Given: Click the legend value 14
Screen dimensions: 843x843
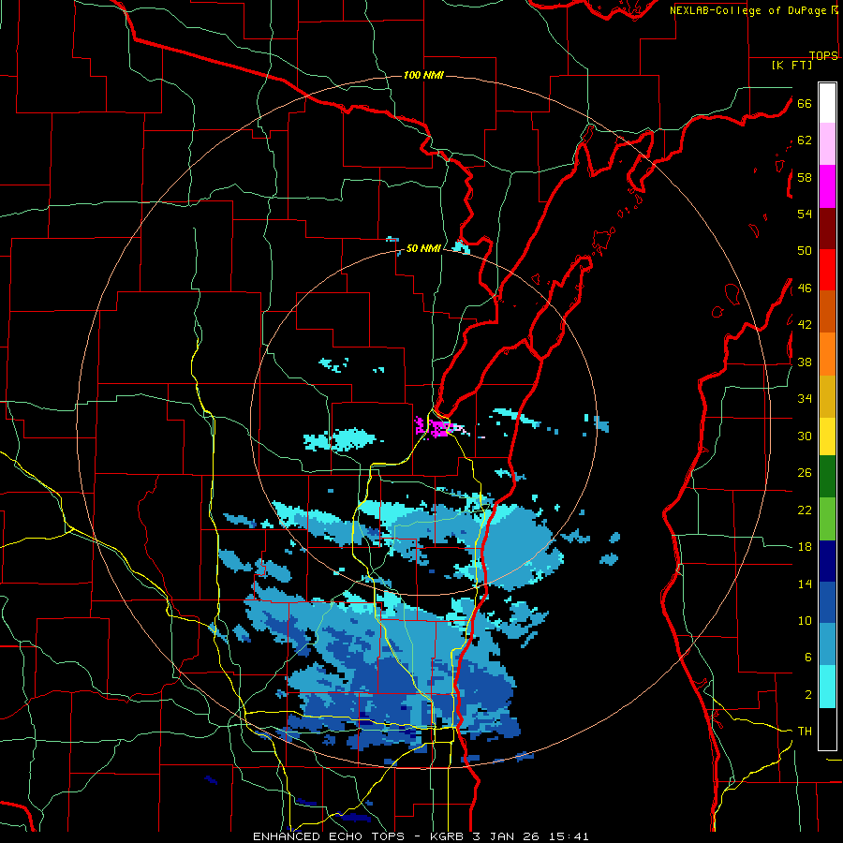Looking at the screenshot, I should (805, 584).
